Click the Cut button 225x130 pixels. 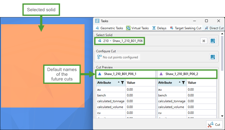[214, 125]
